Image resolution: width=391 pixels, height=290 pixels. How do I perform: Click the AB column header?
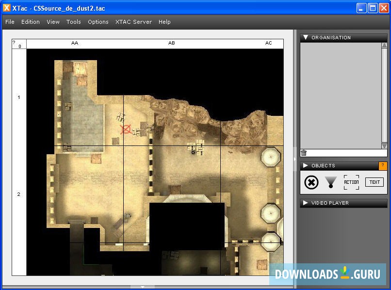(172, 43)
